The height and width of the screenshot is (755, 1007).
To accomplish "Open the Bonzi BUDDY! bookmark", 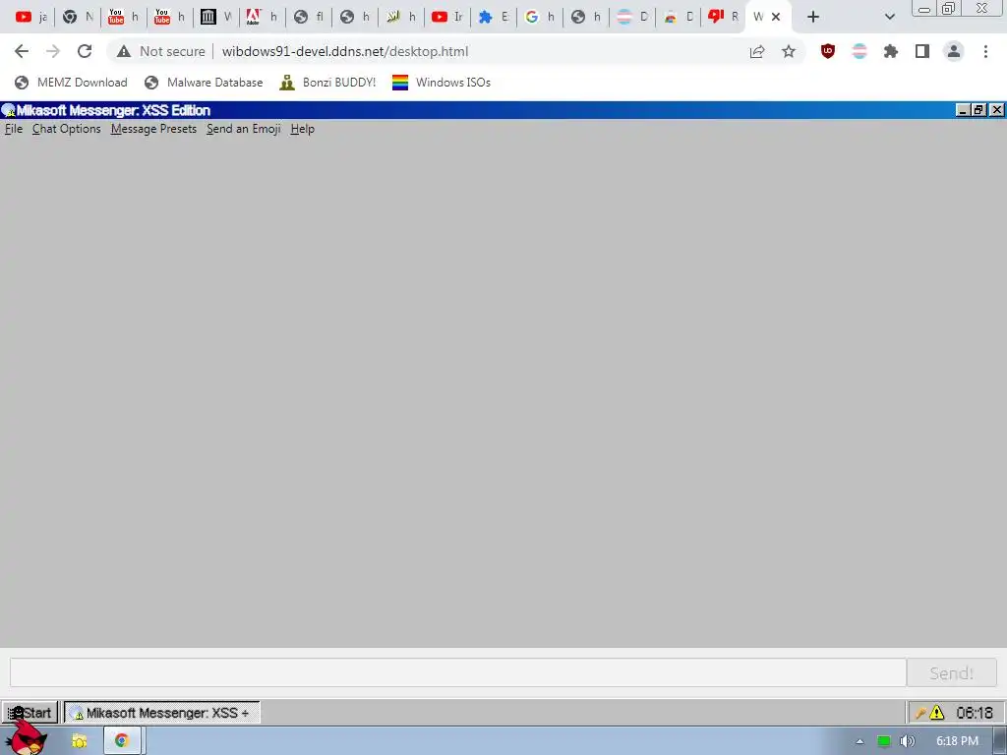I will 327,83.
